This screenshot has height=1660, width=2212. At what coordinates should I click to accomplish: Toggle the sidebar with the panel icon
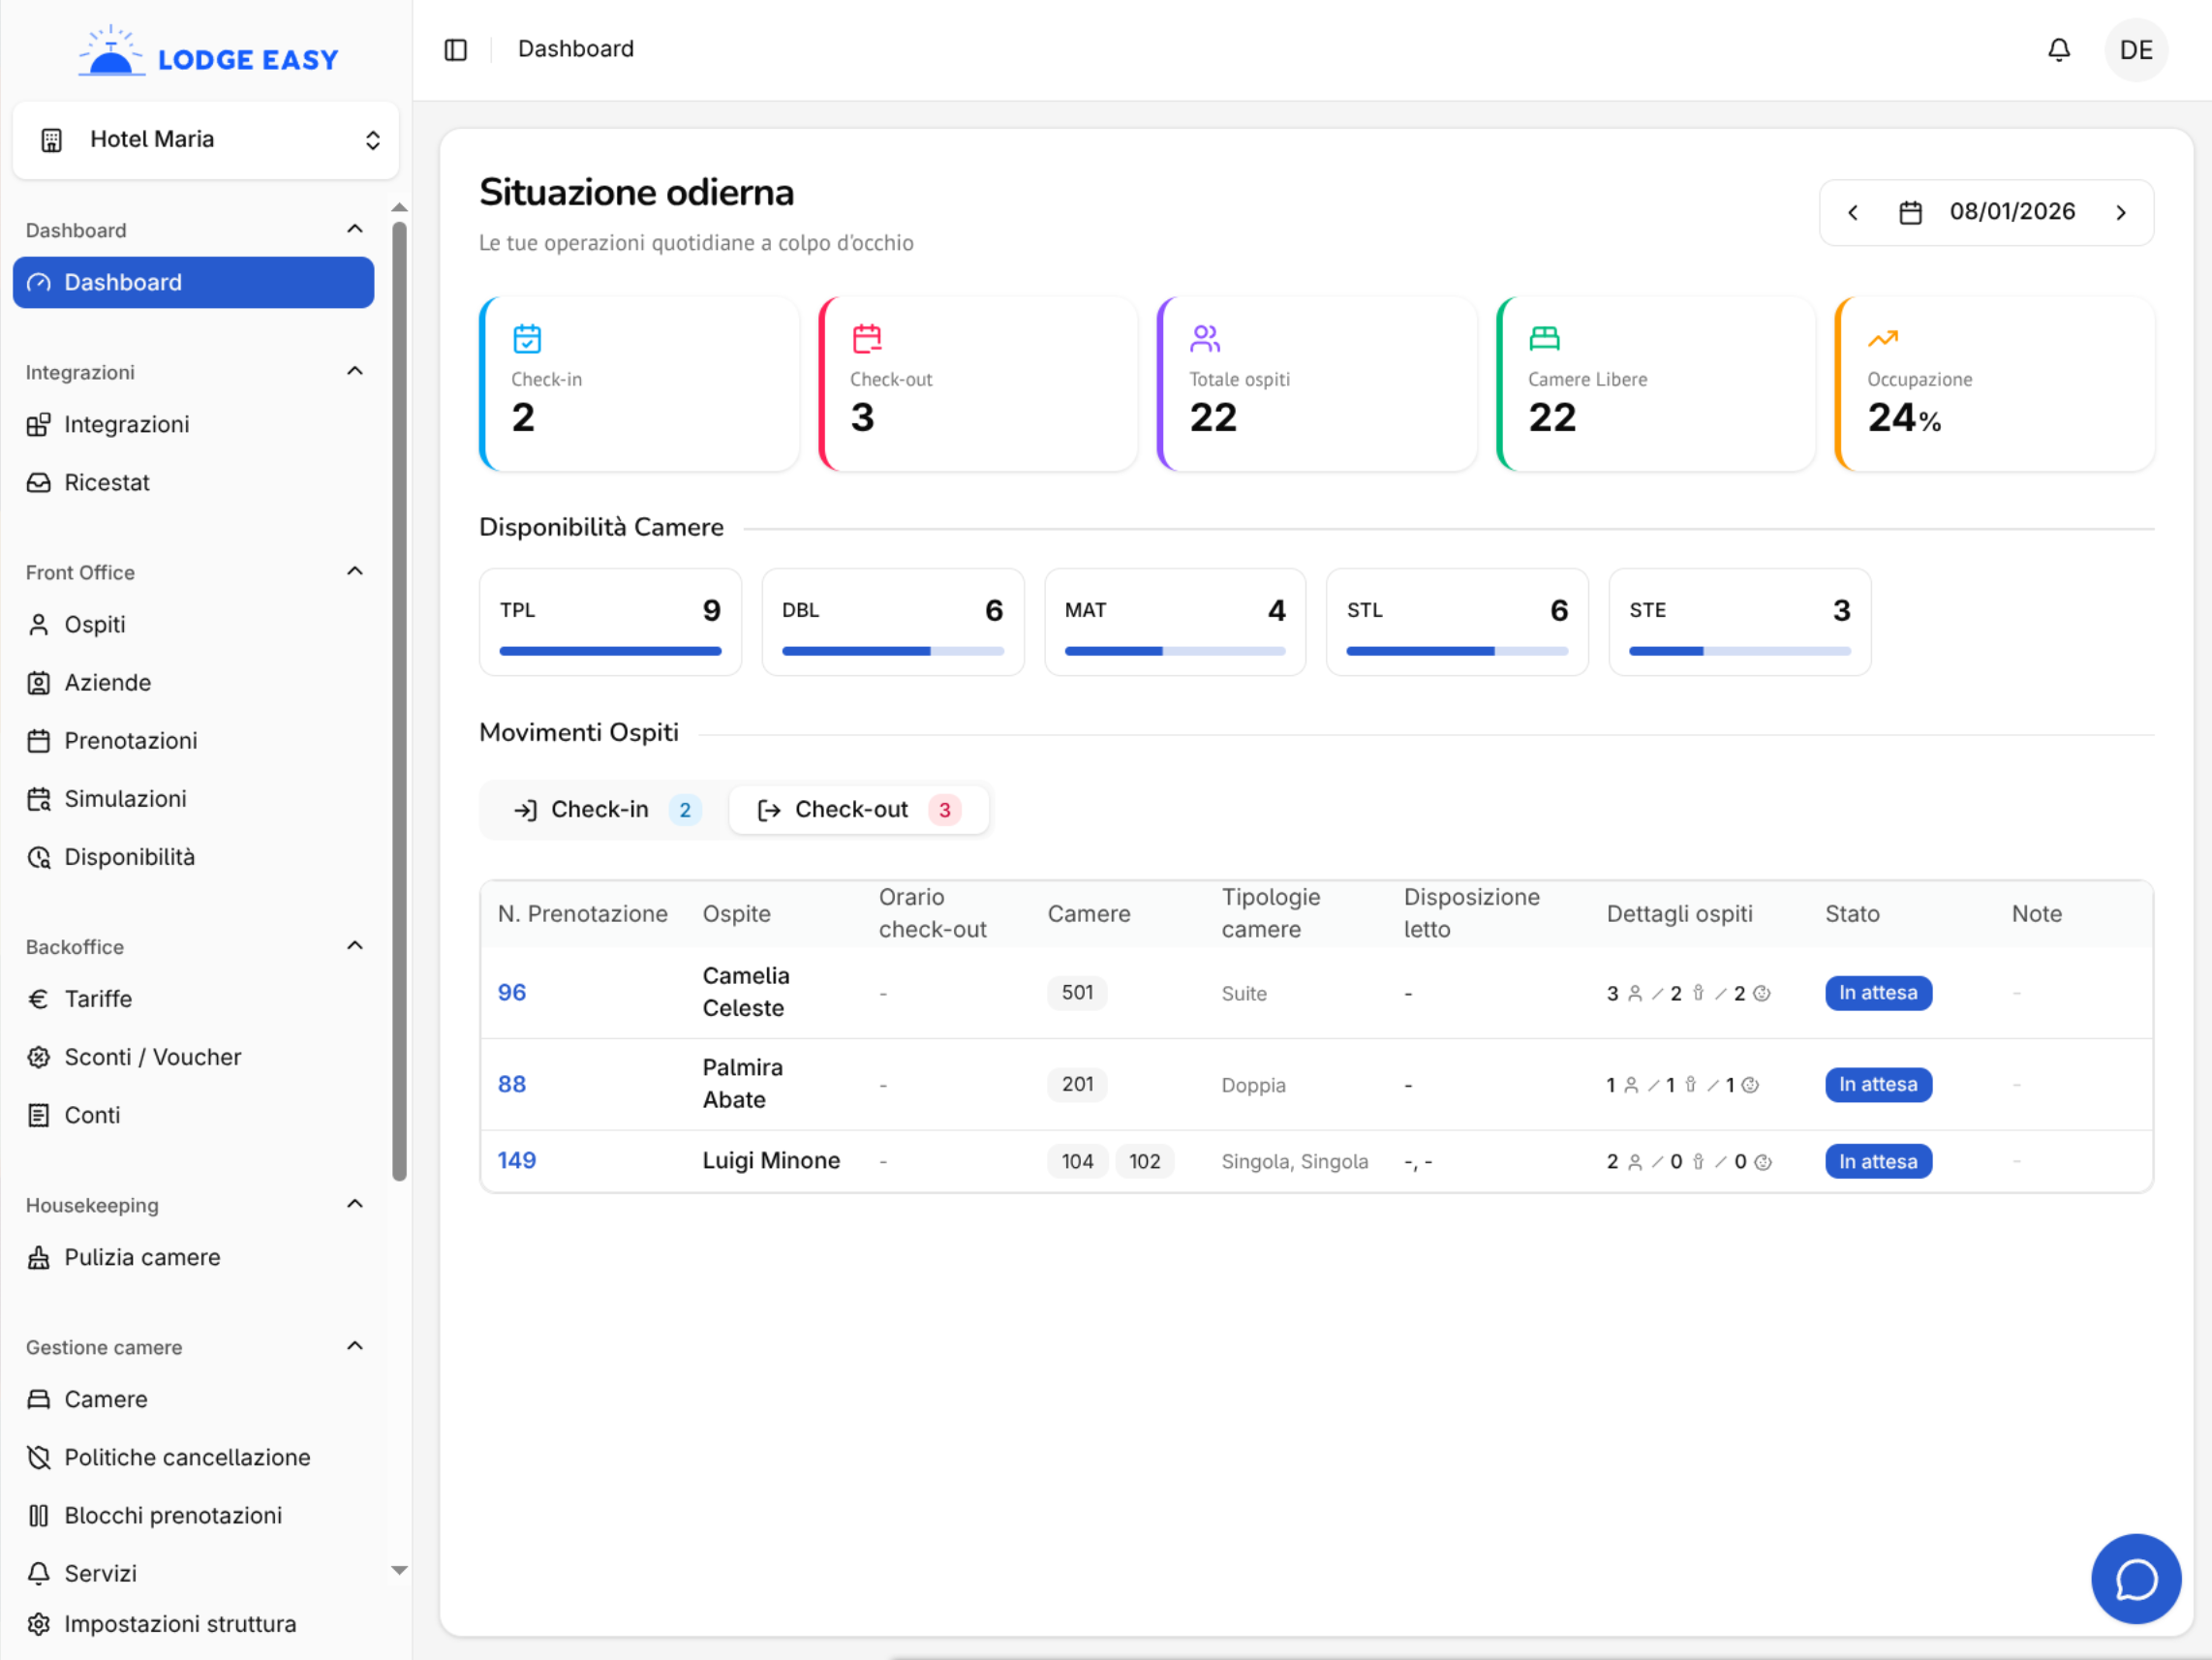click(x=456, y=49)
